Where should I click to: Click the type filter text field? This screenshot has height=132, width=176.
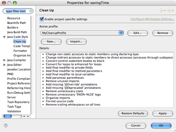point(18,11)
